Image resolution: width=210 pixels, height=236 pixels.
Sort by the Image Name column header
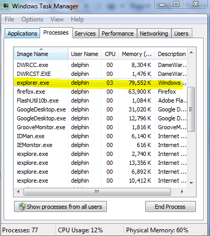click(41, 54)
